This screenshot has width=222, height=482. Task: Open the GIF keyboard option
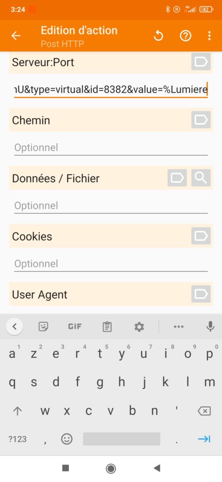coord(75,327)
